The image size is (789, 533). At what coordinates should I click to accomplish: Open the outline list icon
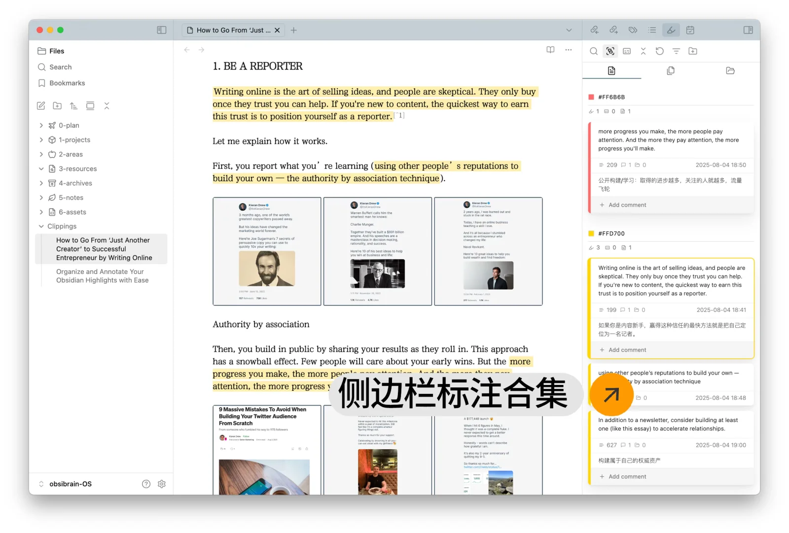pos(652,30)
